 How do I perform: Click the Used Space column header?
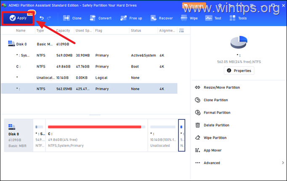[84, 30]
